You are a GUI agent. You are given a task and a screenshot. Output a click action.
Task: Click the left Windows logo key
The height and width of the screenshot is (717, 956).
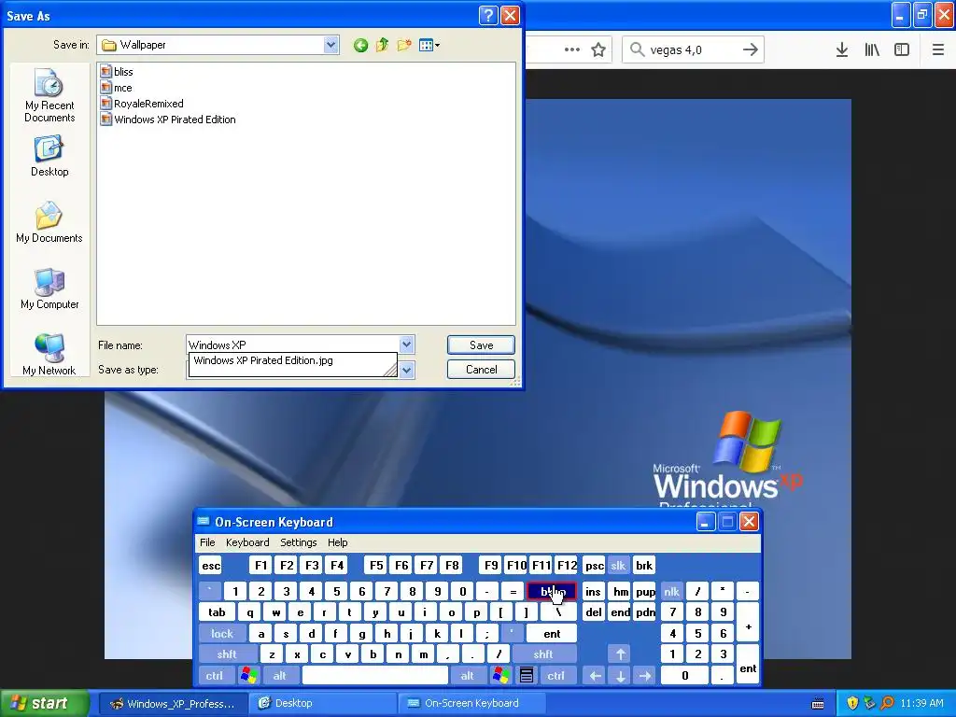248,676
